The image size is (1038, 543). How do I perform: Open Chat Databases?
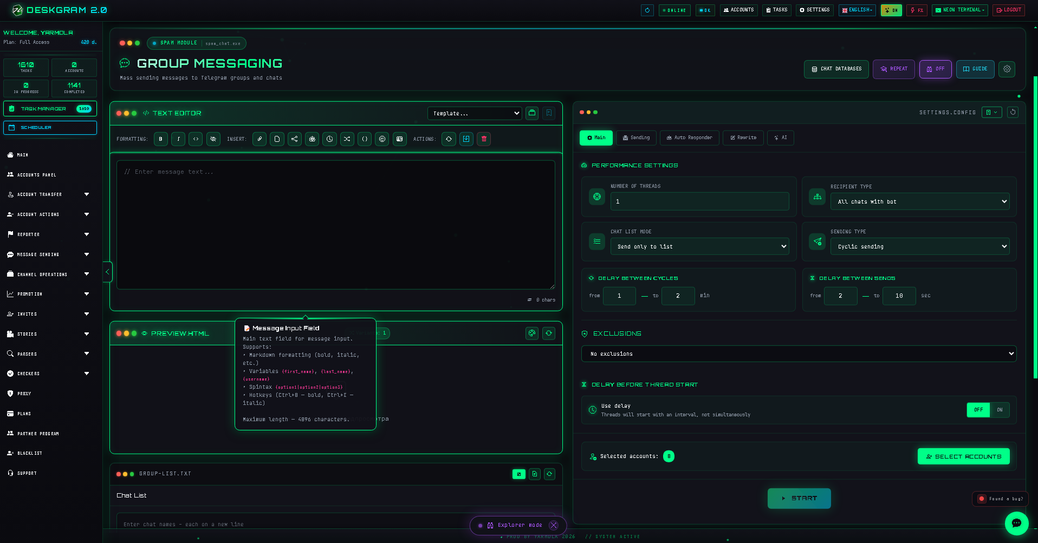[x=836, y=69]
